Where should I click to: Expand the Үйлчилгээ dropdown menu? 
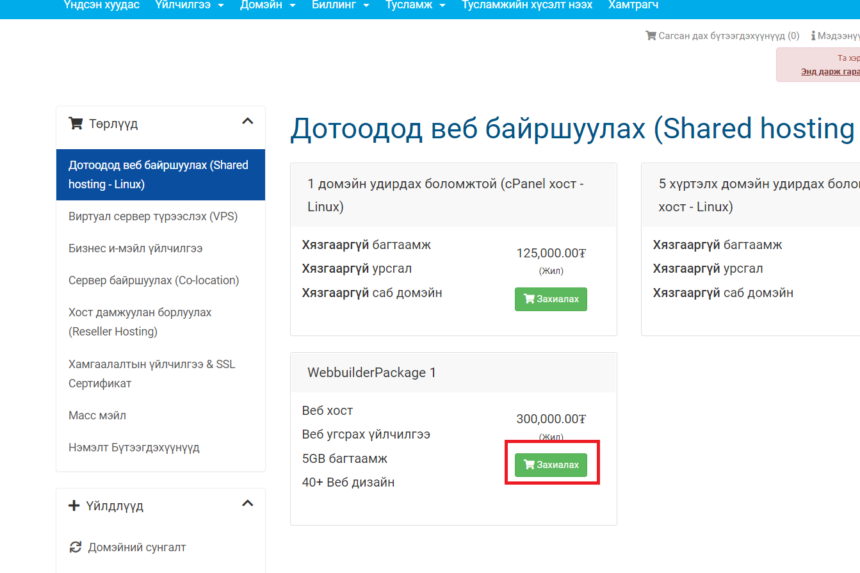(189, 5)
